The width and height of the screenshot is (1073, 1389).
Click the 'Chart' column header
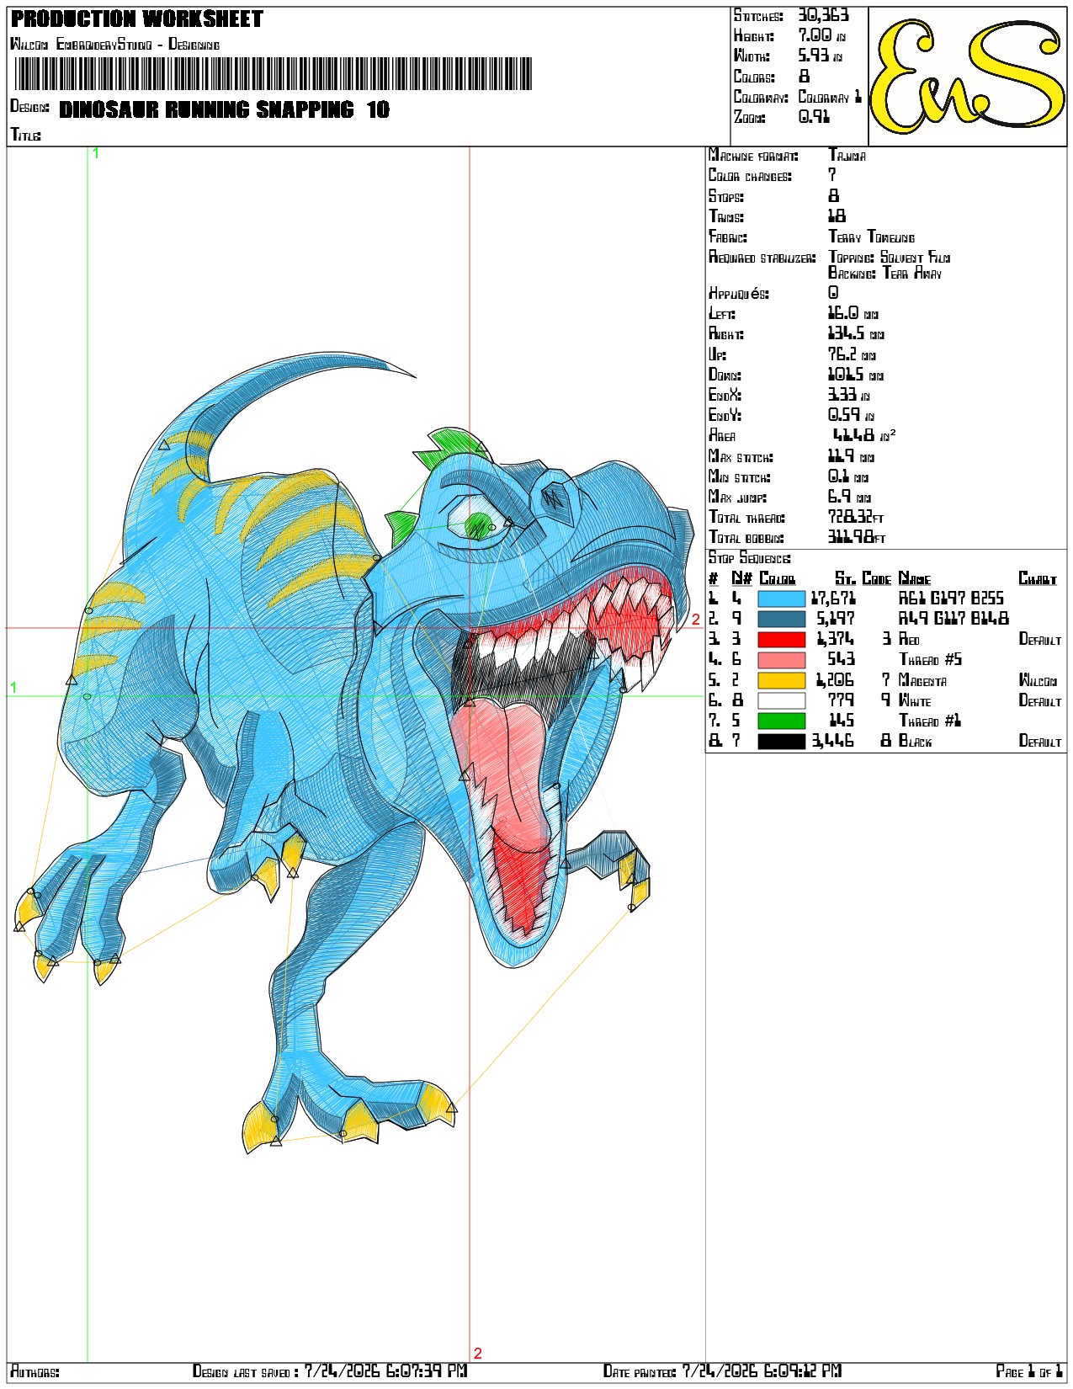coord(1037,578)
